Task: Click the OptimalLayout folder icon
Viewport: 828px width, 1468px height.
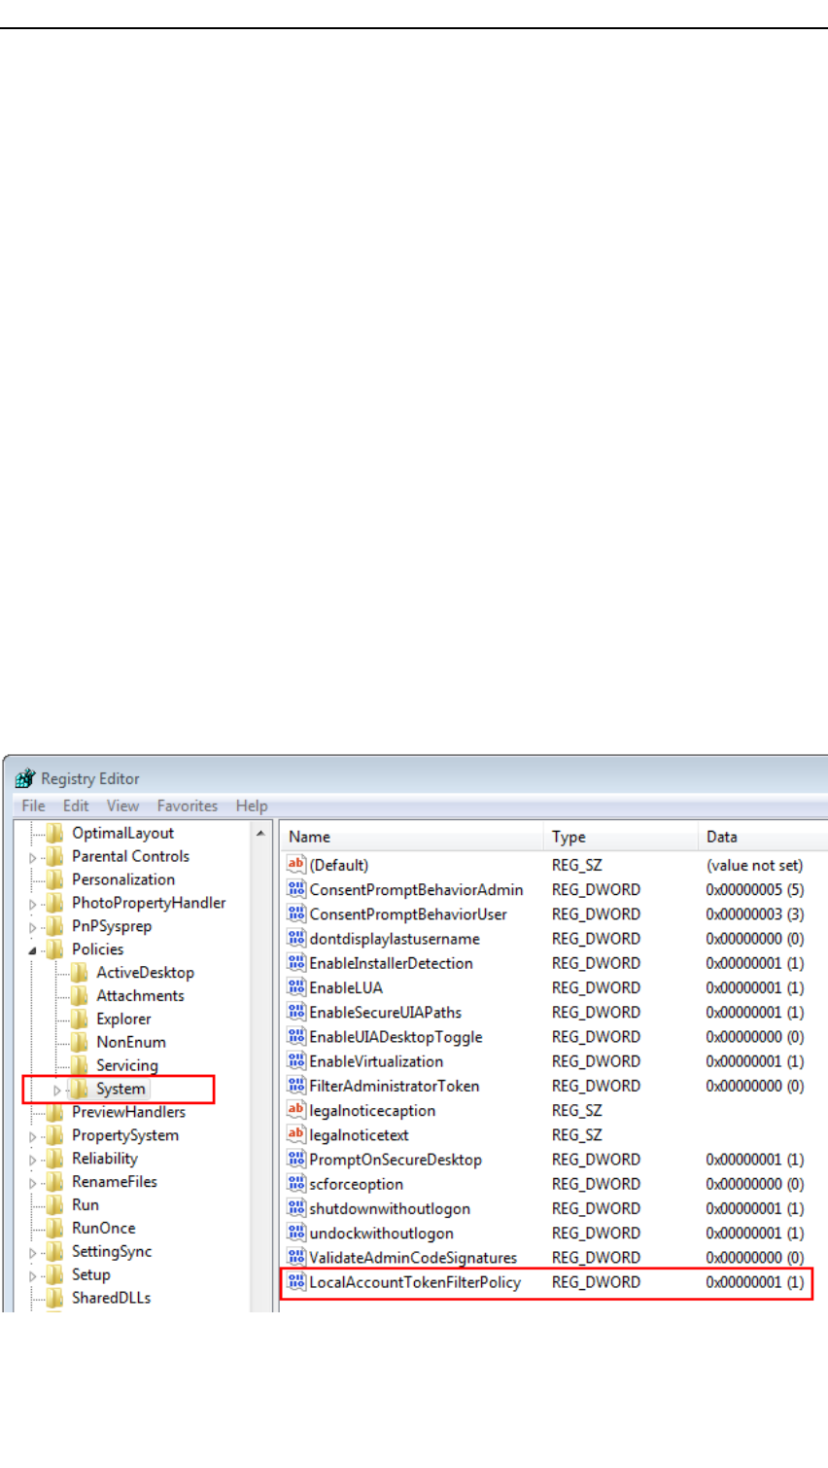Action: (x=55, y=833)
